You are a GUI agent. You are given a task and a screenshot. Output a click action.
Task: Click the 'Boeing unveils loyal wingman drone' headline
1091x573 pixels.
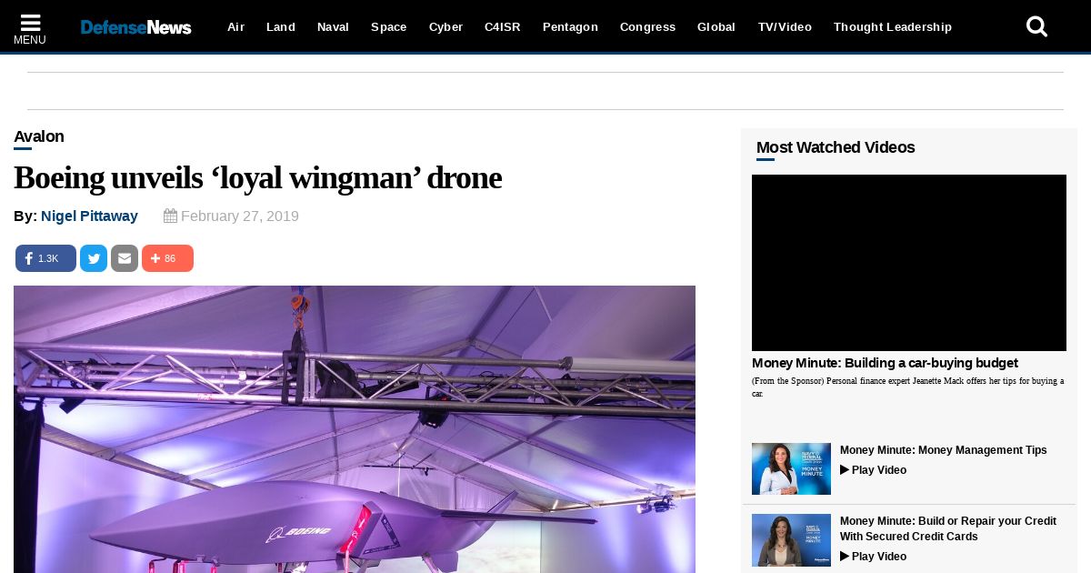click(257, 178)
